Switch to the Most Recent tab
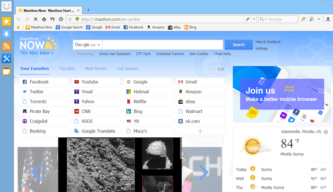This screenshot has height=192, width=333. tap(96, 69)
